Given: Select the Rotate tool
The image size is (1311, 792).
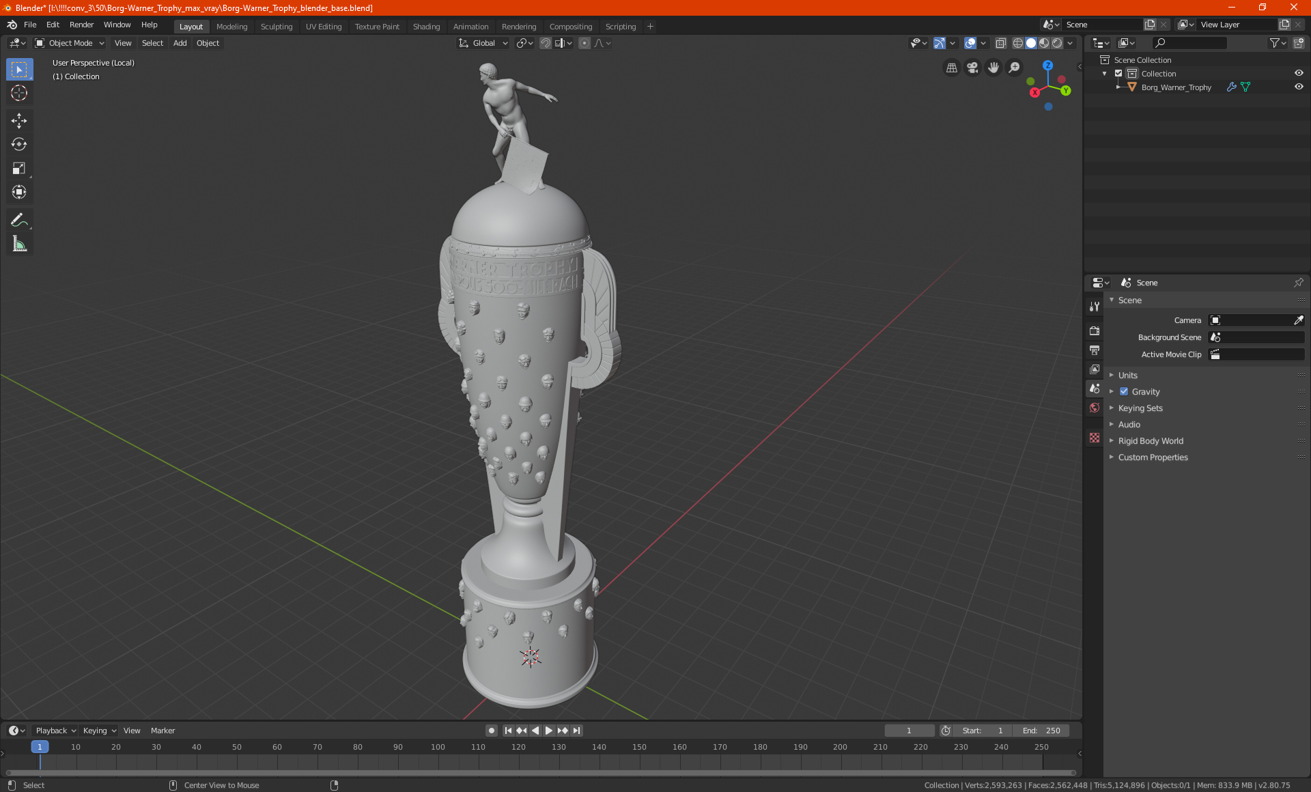Looking at the screenshot, I should 19,145.
